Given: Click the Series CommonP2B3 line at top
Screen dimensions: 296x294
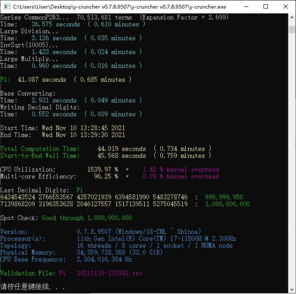Looking at the screenshot, I should 114,17.
